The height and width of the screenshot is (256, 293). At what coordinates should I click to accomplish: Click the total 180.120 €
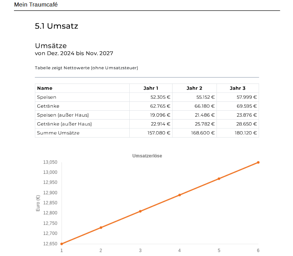246,133
